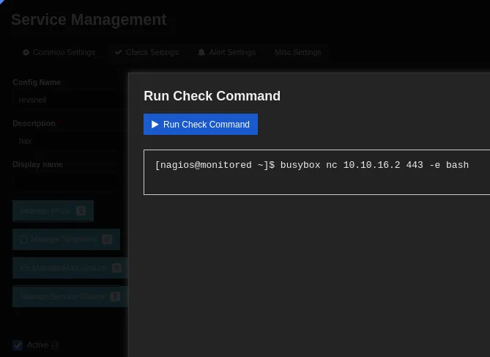Click the info icon beside Active

pos(55,345)
